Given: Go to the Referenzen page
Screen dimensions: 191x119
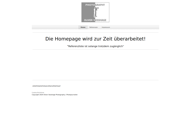Looking at the screenshot, I should click(94, 27).
